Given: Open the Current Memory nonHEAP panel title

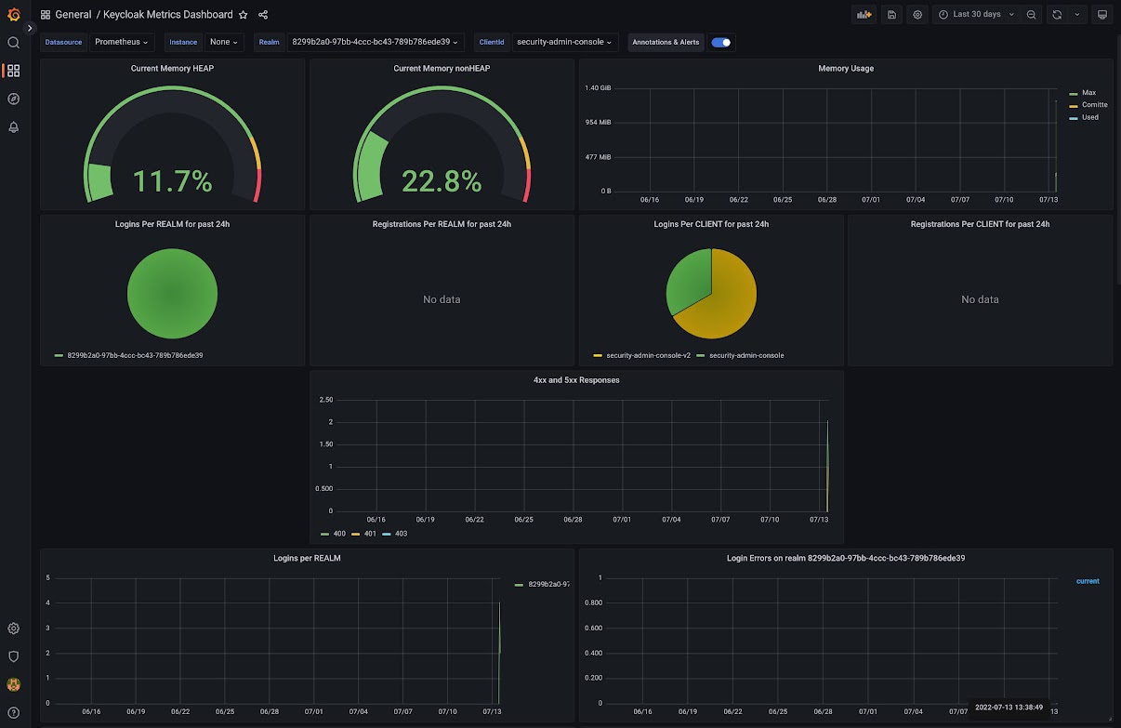Looking at the screenshot, I should [x=442, y=68].
